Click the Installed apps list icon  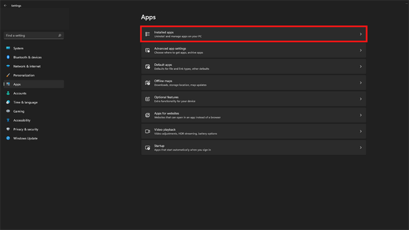[x=148, y=34]
